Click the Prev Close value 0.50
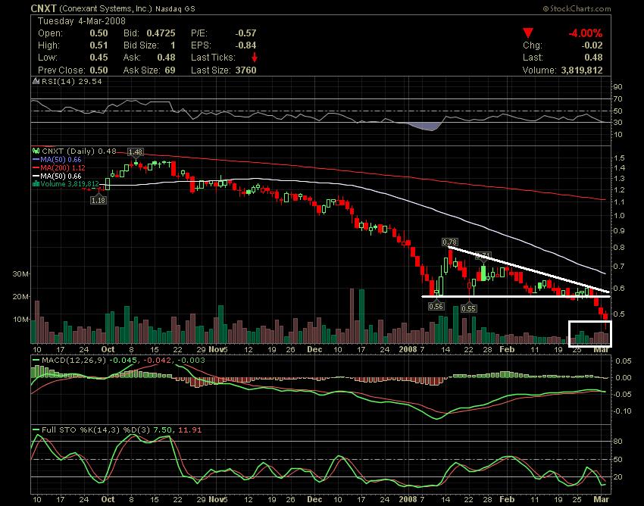This screenshot has height=506, width=644. point(98,70)
